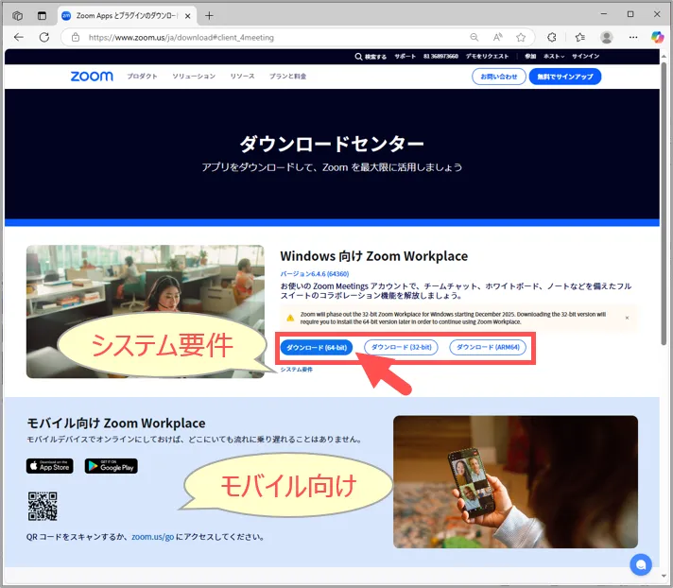
Task: Click the バージョン6.4.6 (64360) link
Action: (x=314, y=274)
